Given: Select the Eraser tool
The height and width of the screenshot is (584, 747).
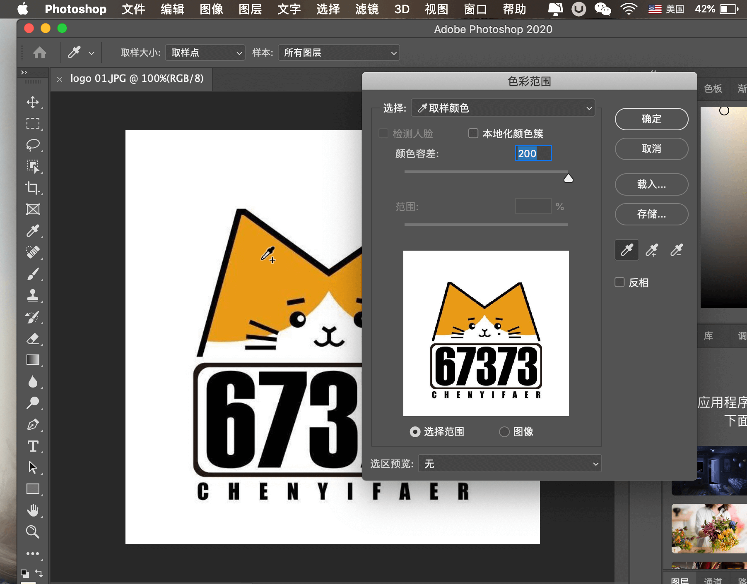Looking at the screenshot, I should (x=33, y=338).
